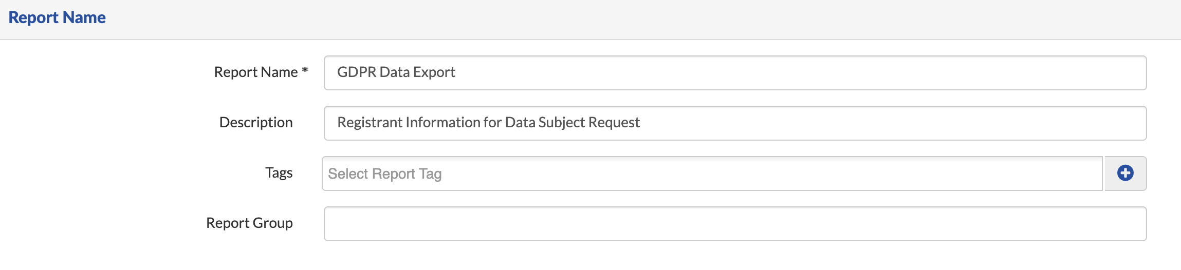Click the Report Group field label

tap(249, 223)
